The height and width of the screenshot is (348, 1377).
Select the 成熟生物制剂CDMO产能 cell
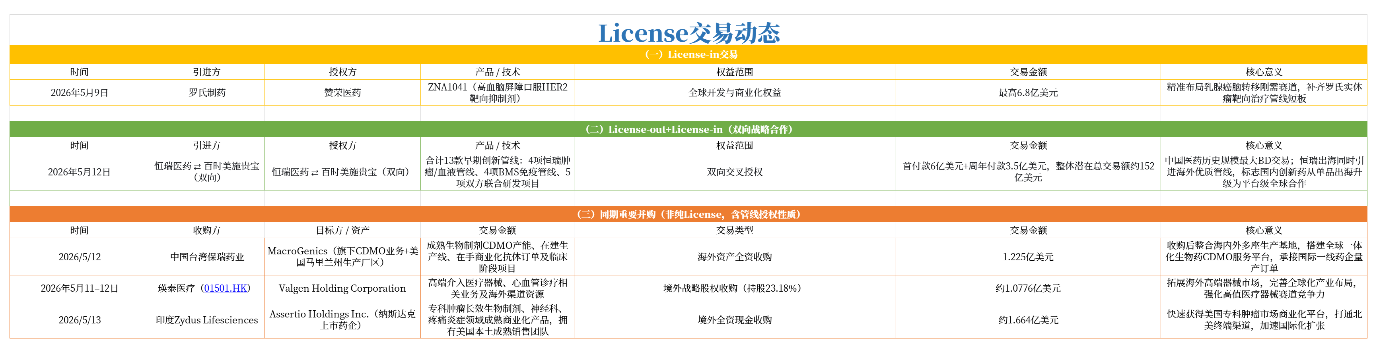click(498, 257)
